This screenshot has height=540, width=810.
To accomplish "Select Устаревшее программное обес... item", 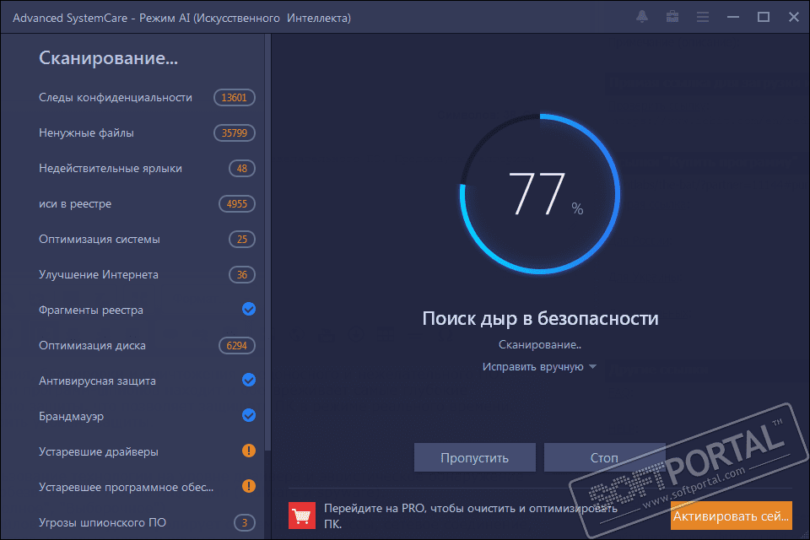I will [x=126, y=488].
